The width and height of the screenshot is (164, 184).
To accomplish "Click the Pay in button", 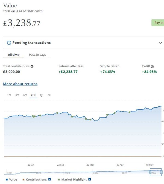I will (x=158, y=23).
